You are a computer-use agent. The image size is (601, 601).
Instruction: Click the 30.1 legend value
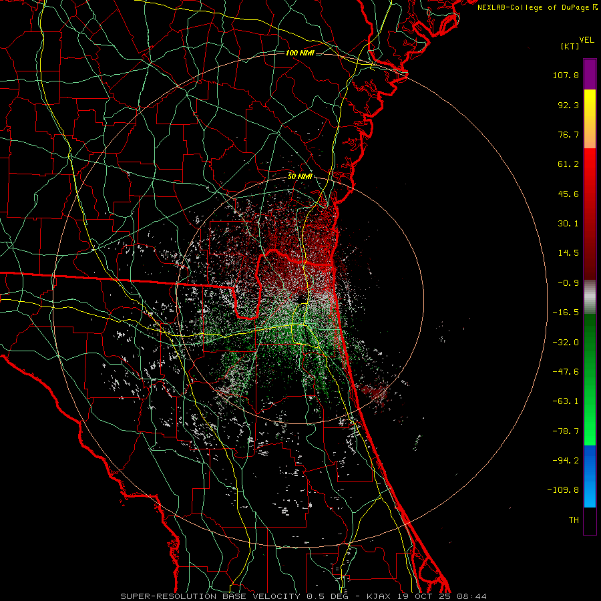568,224
